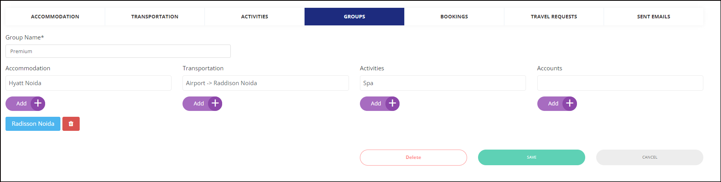Remove Radisson Noida with the trash icon
The height and width of the screenshot is (182, 721).
(71, 124)
